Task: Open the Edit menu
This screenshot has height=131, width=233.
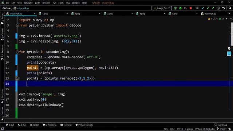Action: pyautogui.click(x=13, y=3)
